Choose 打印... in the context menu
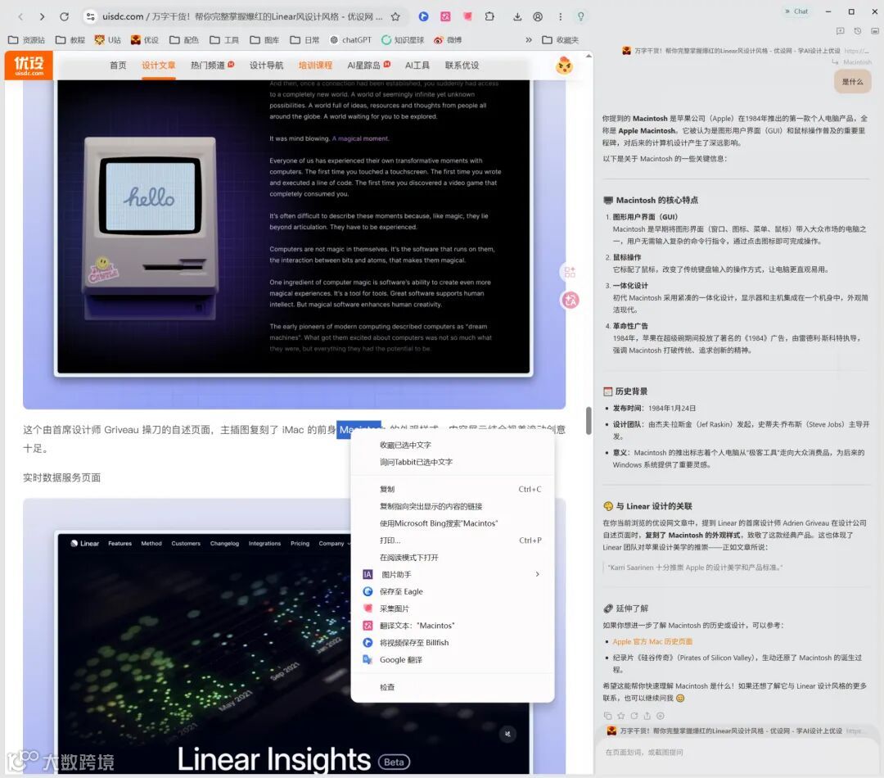Viewport: 884px width, 778px height. [453, 541]
